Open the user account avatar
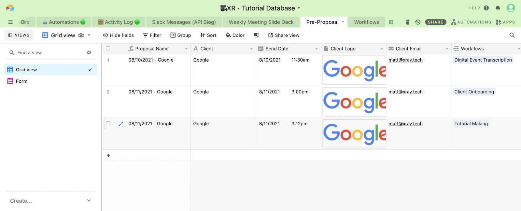521x211 pixels. click(511, 8)
